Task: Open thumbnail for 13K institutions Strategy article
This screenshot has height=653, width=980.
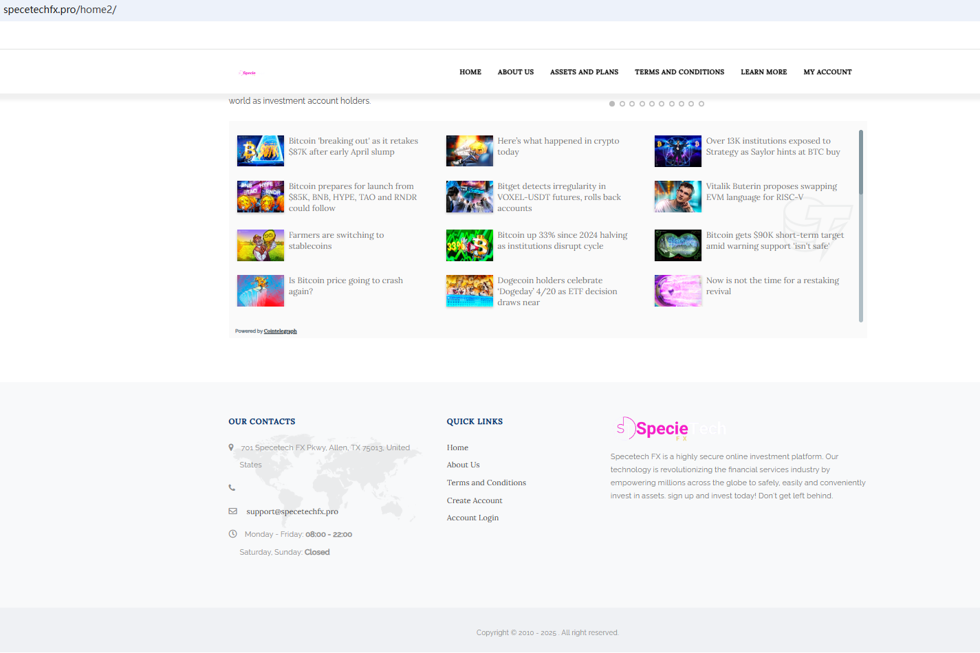Action: point(678,151)
